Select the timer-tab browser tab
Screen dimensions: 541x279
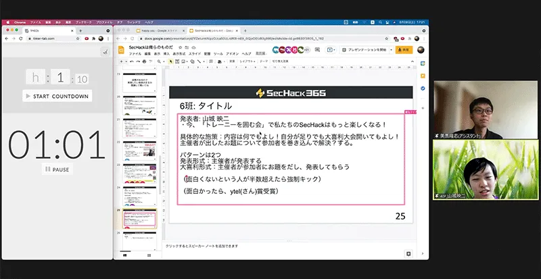[x=49, y=30]
